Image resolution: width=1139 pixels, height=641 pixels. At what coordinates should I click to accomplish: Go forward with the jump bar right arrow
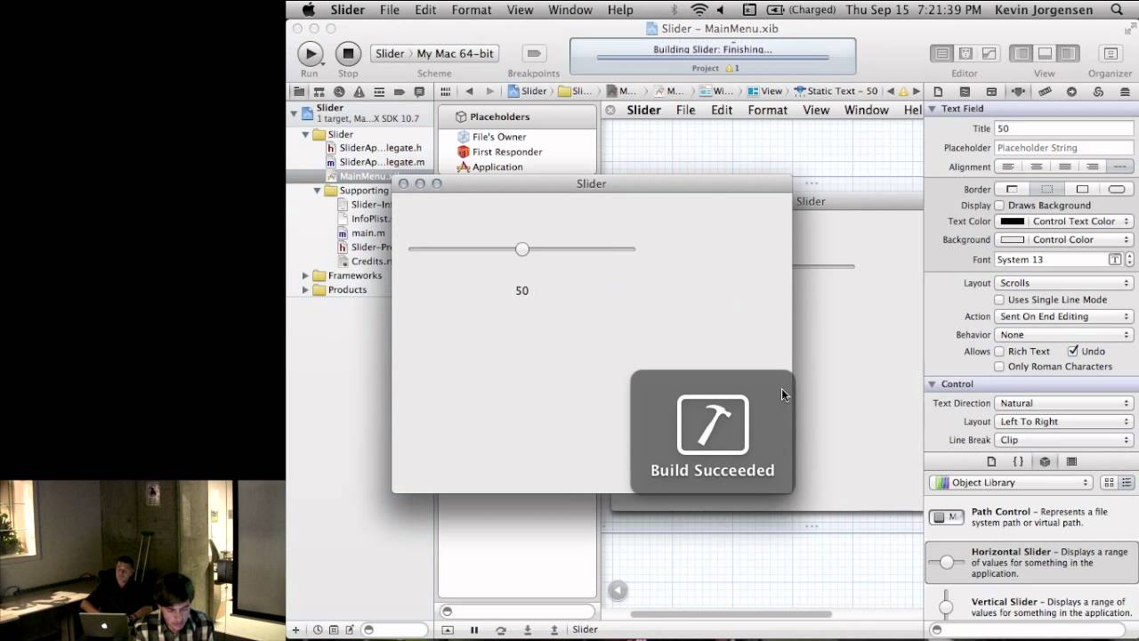489,92
